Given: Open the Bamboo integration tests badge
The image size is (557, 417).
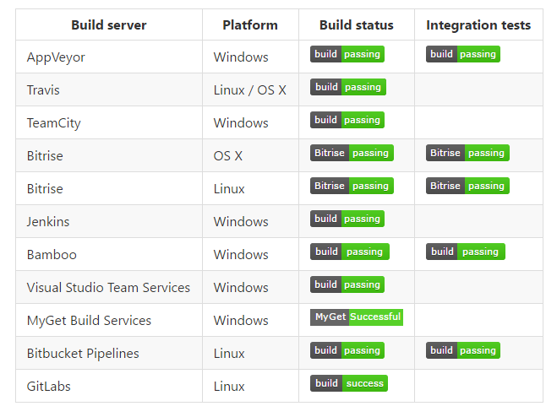Looking at the screenshot, I should click(465, 252).
